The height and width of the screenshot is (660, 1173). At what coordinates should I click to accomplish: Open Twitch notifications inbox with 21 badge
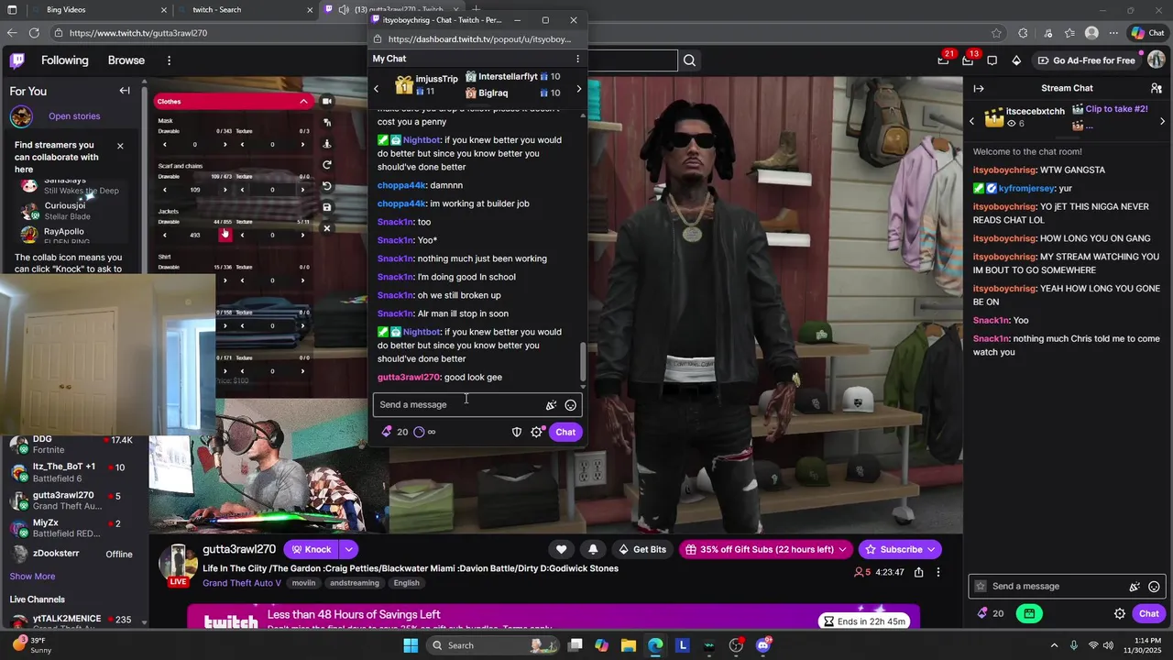tap(943, 60)
